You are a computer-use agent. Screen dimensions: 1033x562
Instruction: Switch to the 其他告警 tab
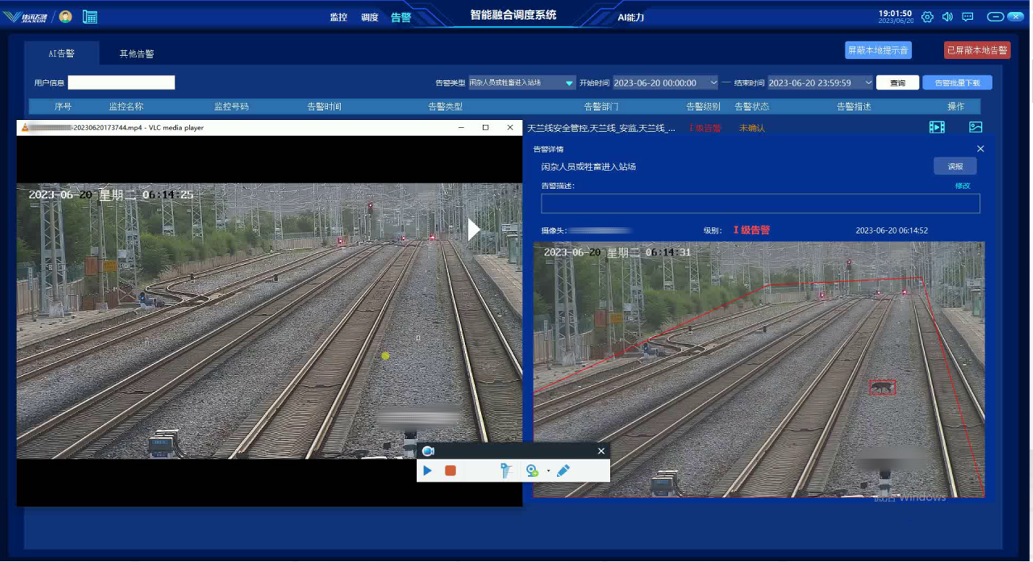click(x=137, y=54)
